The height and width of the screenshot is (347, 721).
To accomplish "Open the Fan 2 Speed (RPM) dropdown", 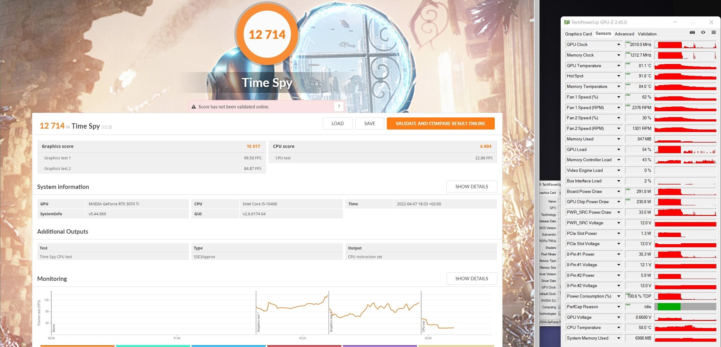I will [x=618, y=129].
